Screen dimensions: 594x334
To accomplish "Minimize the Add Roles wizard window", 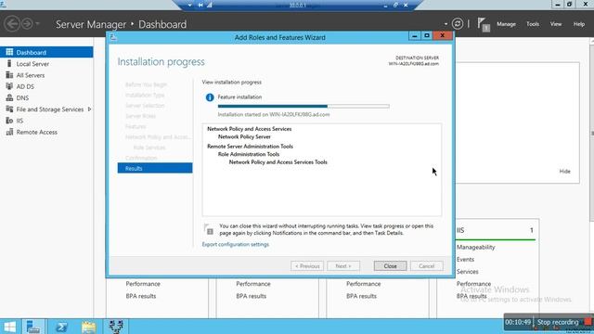I will tap(415, 35).
